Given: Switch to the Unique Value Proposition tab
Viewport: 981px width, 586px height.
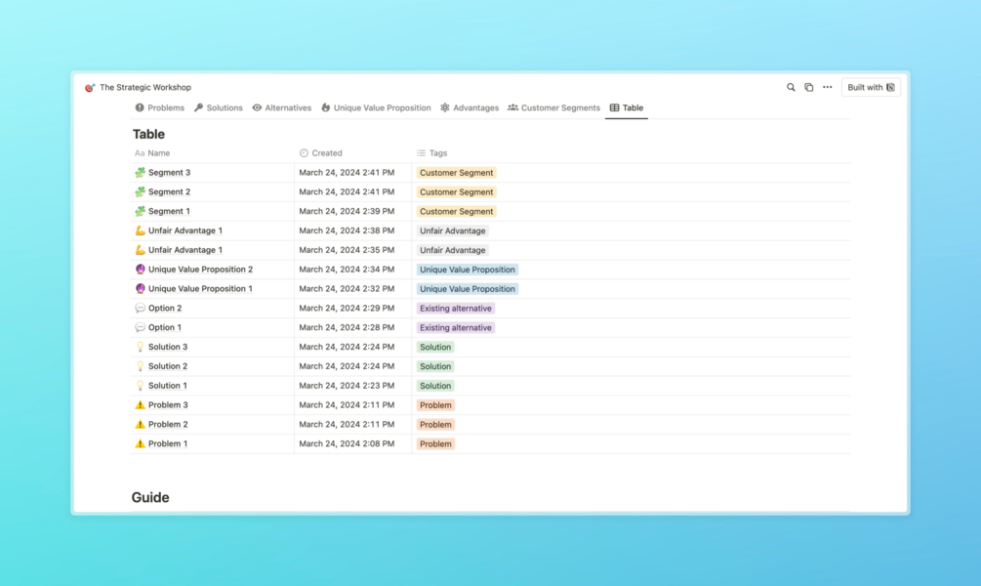Looking at the screenshot, I should coord(376,107).
